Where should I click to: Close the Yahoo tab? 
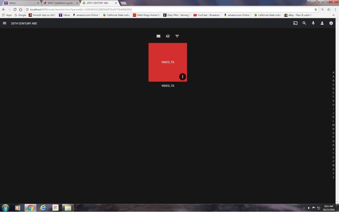click(x=38, y=3)
